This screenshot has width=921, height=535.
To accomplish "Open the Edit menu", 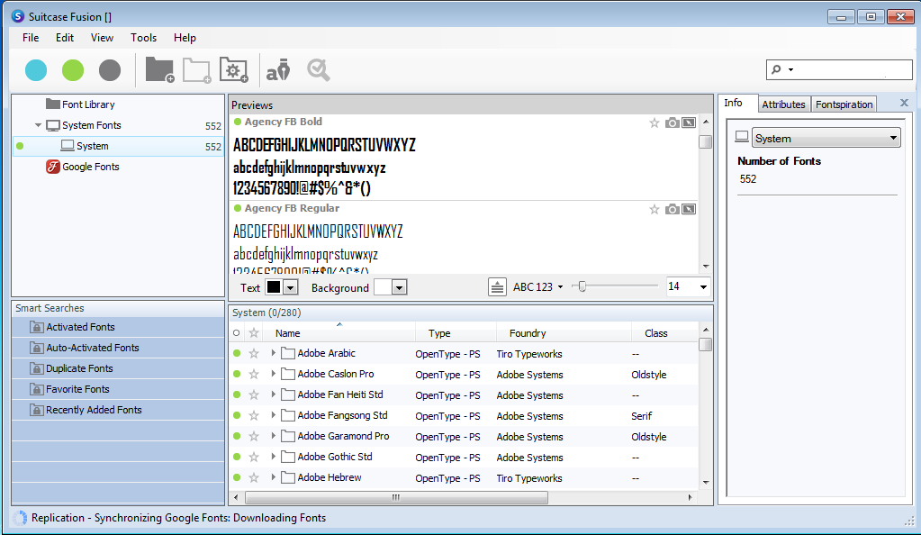I will 65,38.
